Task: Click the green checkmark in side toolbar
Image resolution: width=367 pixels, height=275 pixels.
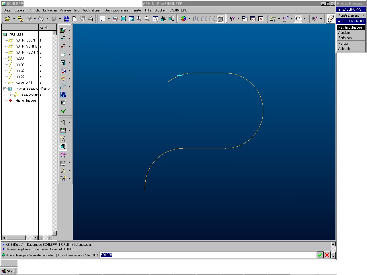Action: click(63, 111)
